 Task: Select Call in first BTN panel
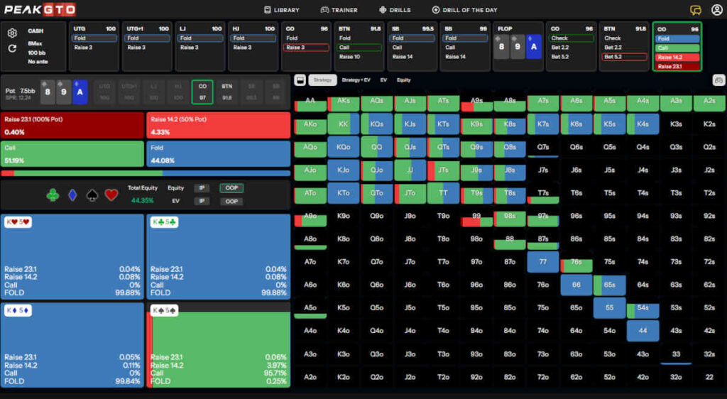click(359, 48)
